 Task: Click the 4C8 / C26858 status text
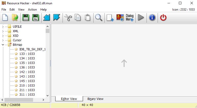11,105
